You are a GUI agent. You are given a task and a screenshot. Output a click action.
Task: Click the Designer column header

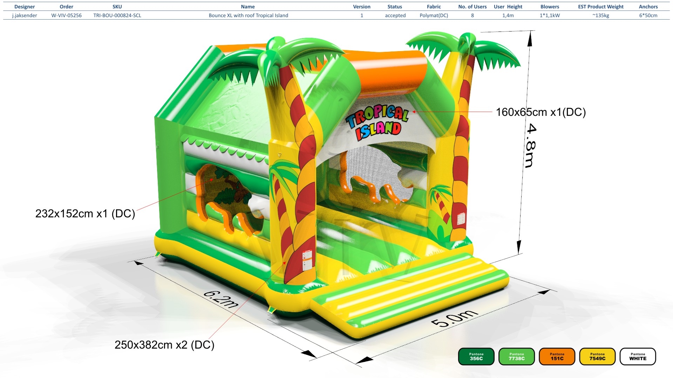click(x=25, y=7)
